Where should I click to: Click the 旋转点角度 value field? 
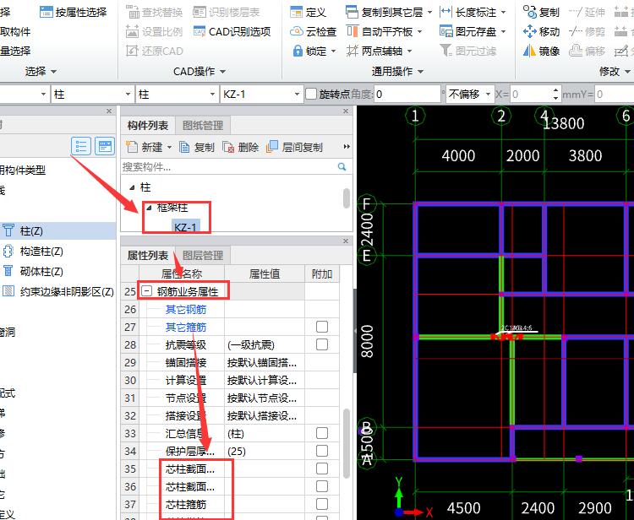point(407,94)
